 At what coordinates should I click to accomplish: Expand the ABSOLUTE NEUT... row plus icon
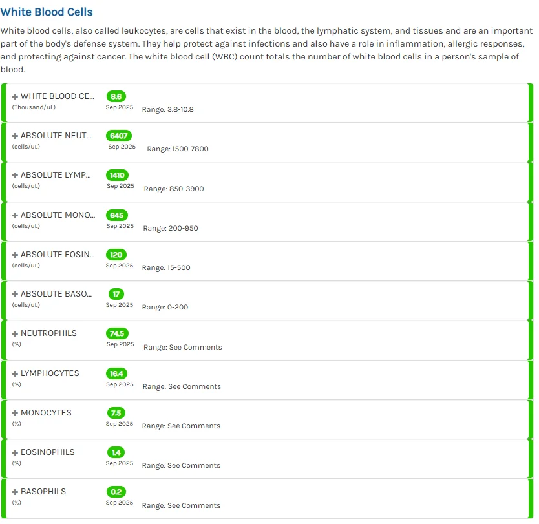tap(15, 136)
